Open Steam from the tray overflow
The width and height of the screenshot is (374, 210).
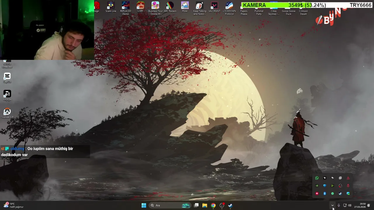tap(340, 193)
